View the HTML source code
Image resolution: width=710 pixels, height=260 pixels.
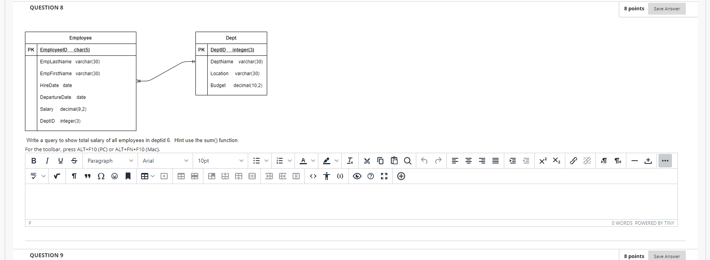tap(313, 176)
